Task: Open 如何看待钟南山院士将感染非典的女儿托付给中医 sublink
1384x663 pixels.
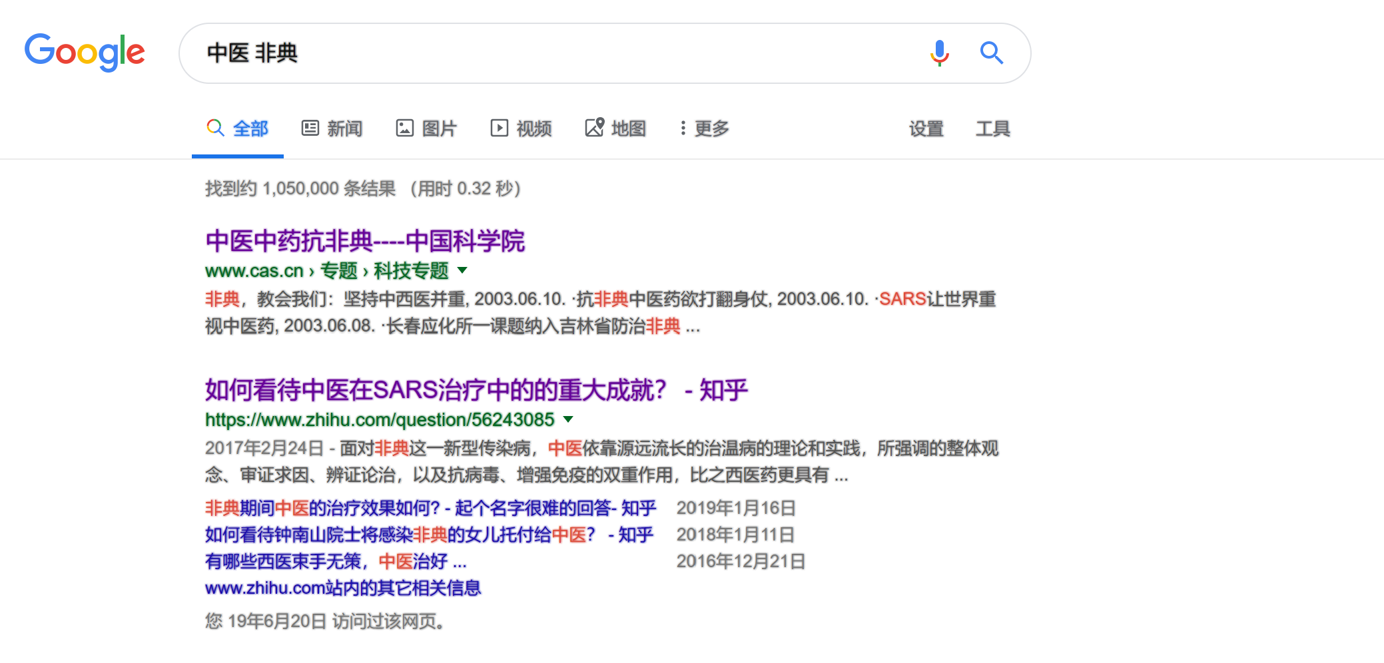Action: (429, 535)
